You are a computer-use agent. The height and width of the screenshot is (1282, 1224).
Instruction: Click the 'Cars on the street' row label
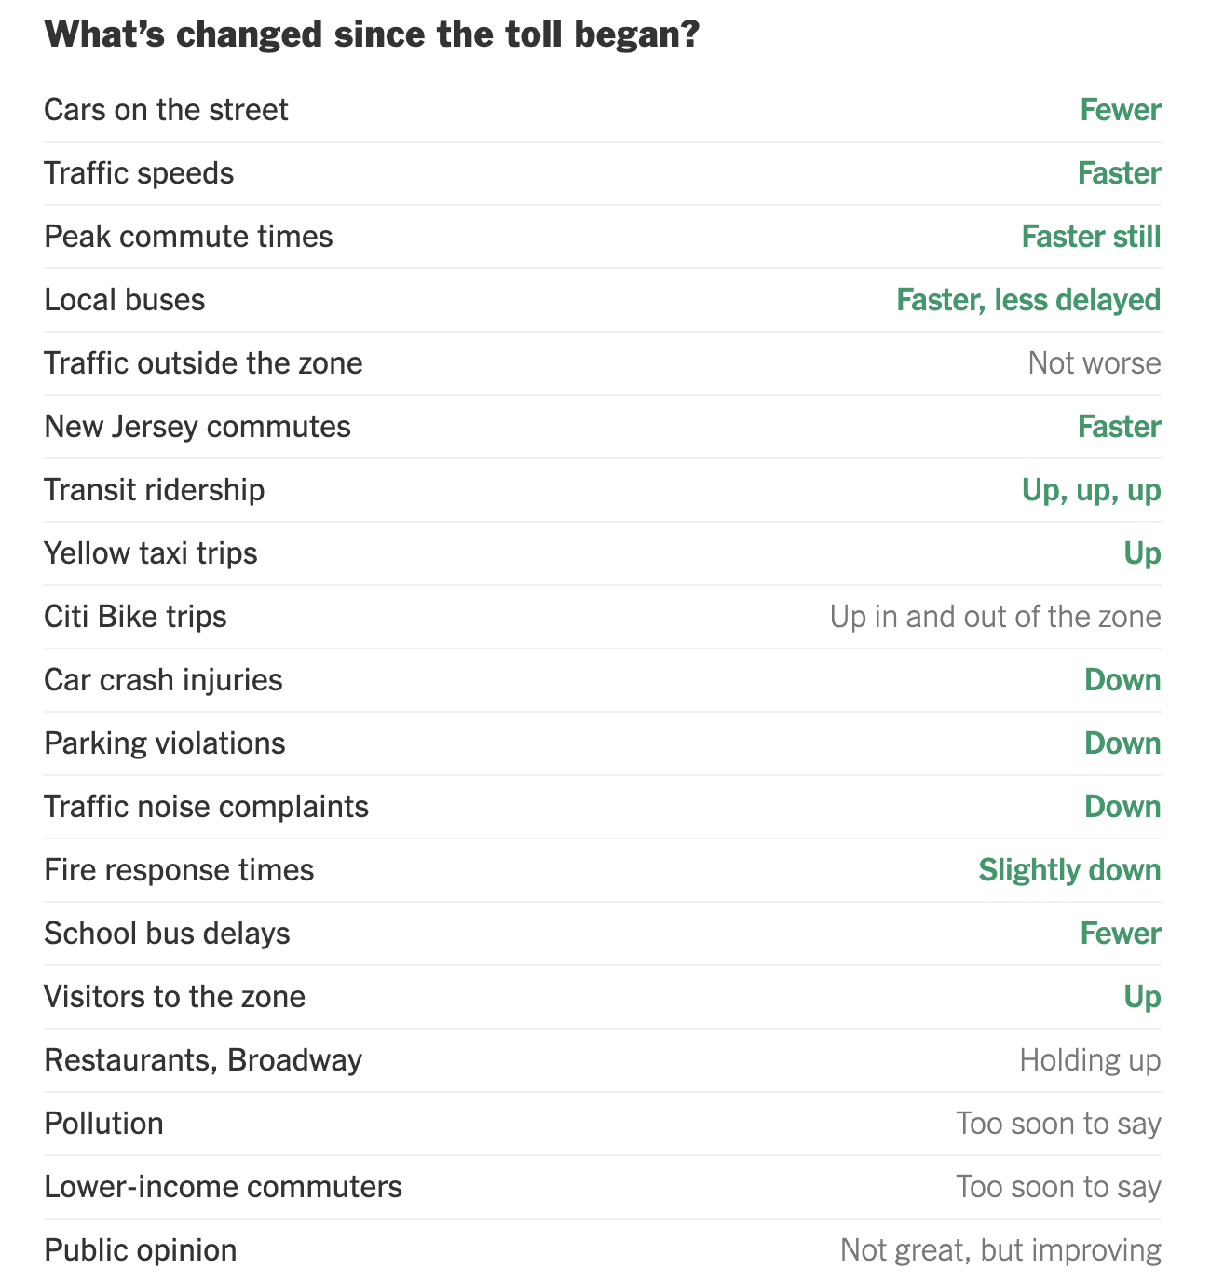coord(166,110)
